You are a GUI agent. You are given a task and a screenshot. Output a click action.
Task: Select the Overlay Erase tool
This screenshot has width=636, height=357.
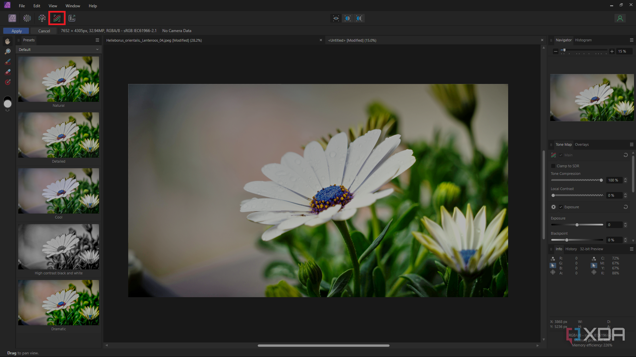click(x=8, y=72)
